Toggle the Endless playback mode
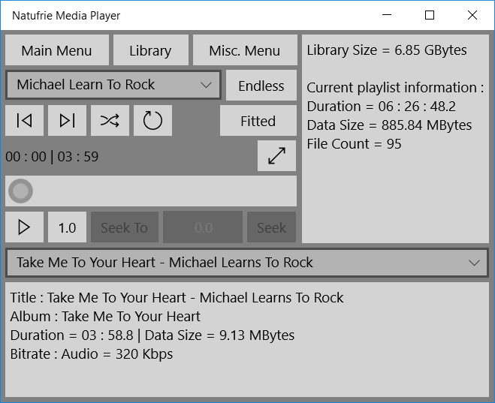 pyautogui.click(x=261, y=86)
